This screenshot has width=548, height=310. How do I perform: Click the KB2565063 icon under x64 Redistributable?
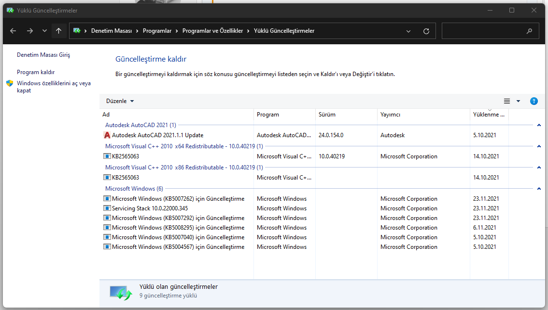107,156
